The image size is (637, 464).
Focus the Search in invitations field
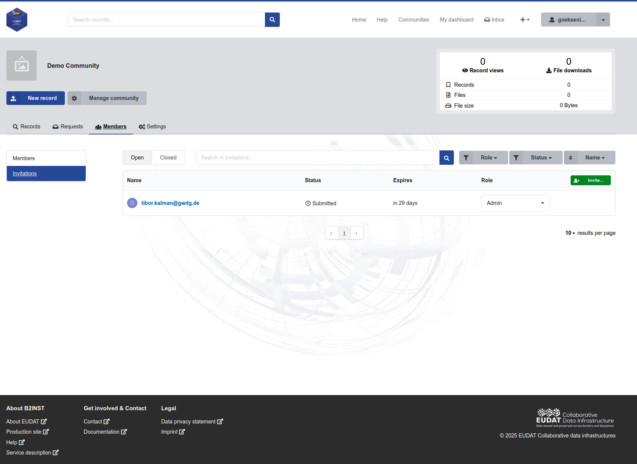click(x=318, y=158)
